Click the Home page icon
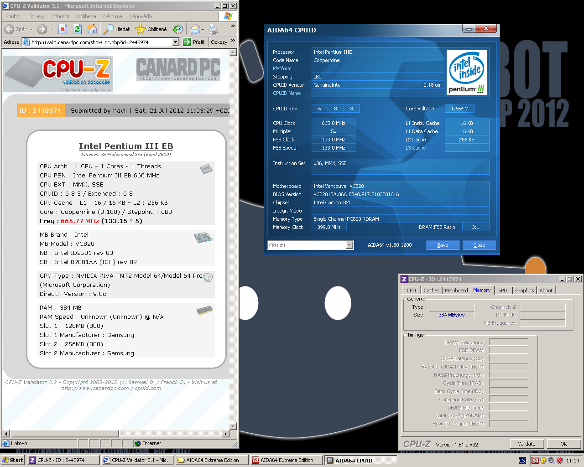Screen dimensions: 584x467 [92, 29]
